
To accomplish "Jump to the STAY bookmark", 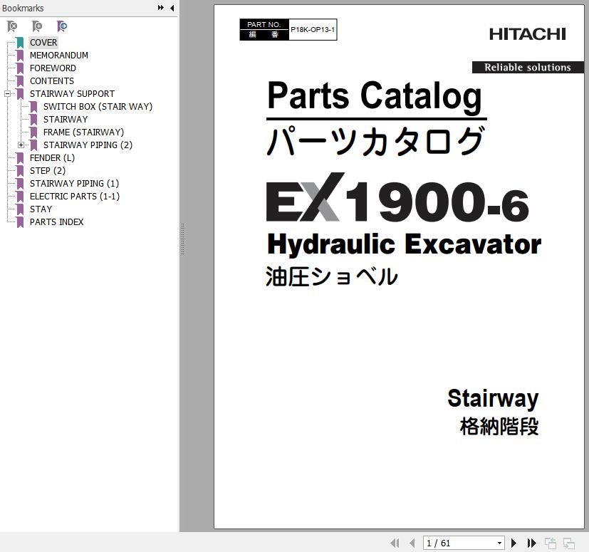I will [41, 209].
